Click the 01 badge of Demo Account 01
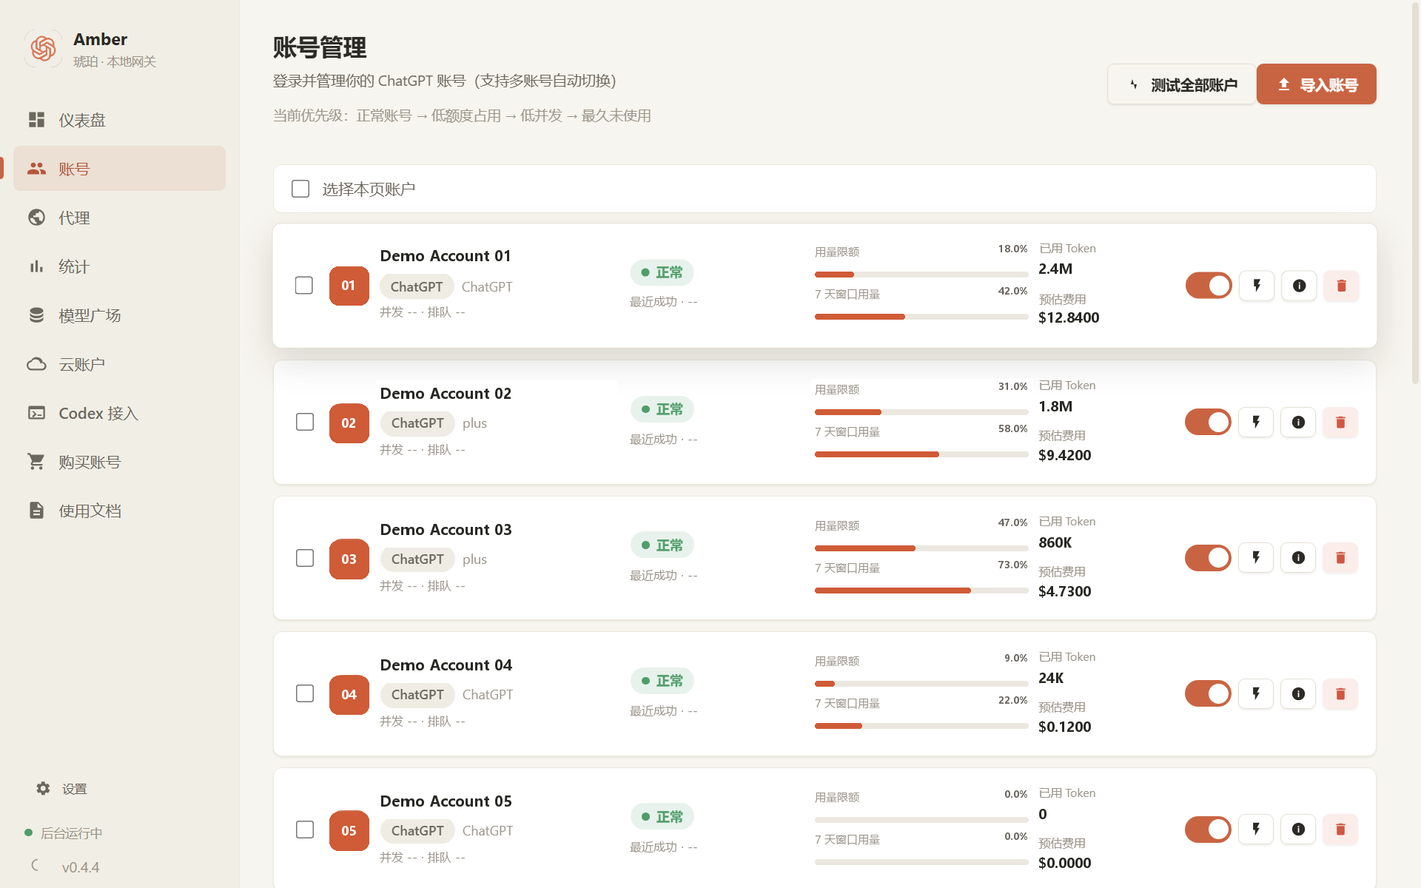Viewport: 1421px width, 888px height. 349,286
